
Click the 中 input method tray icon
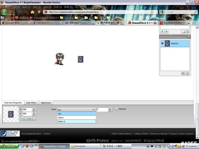152,146
